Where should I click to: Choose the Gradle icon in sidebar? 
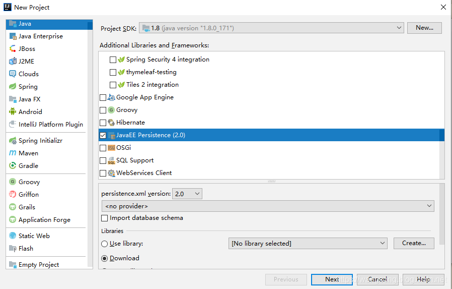(13, 166)
